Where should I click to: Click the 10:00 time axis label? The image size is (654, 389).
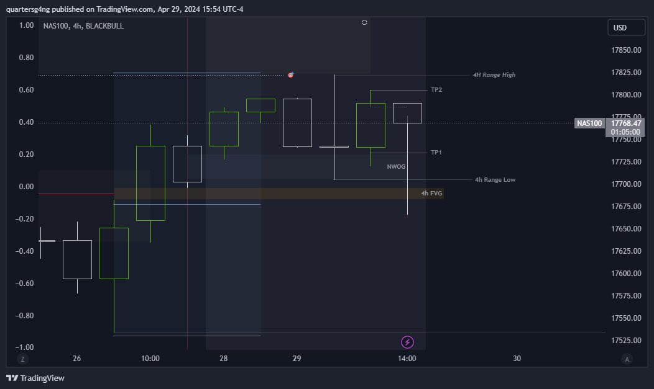tap(150, 359)
